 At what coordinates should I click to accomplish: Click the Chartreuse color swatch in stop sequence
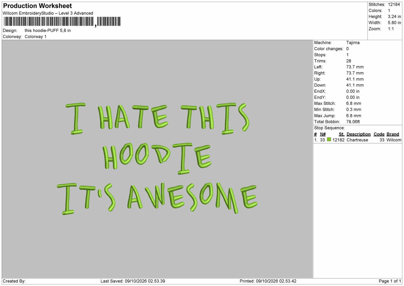click(x=329, y=140)
